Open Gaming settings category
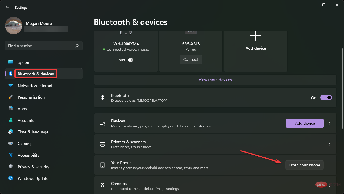This screenshot has height=194, width=344. pyautogui.click(x=44, y=144)
